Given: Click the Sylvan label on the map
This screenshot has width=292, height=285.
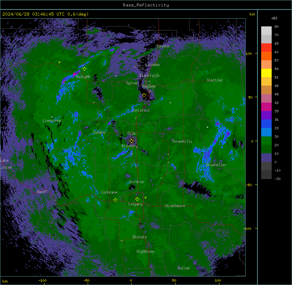Looking at the screenshot, I should tap(132, 83).
